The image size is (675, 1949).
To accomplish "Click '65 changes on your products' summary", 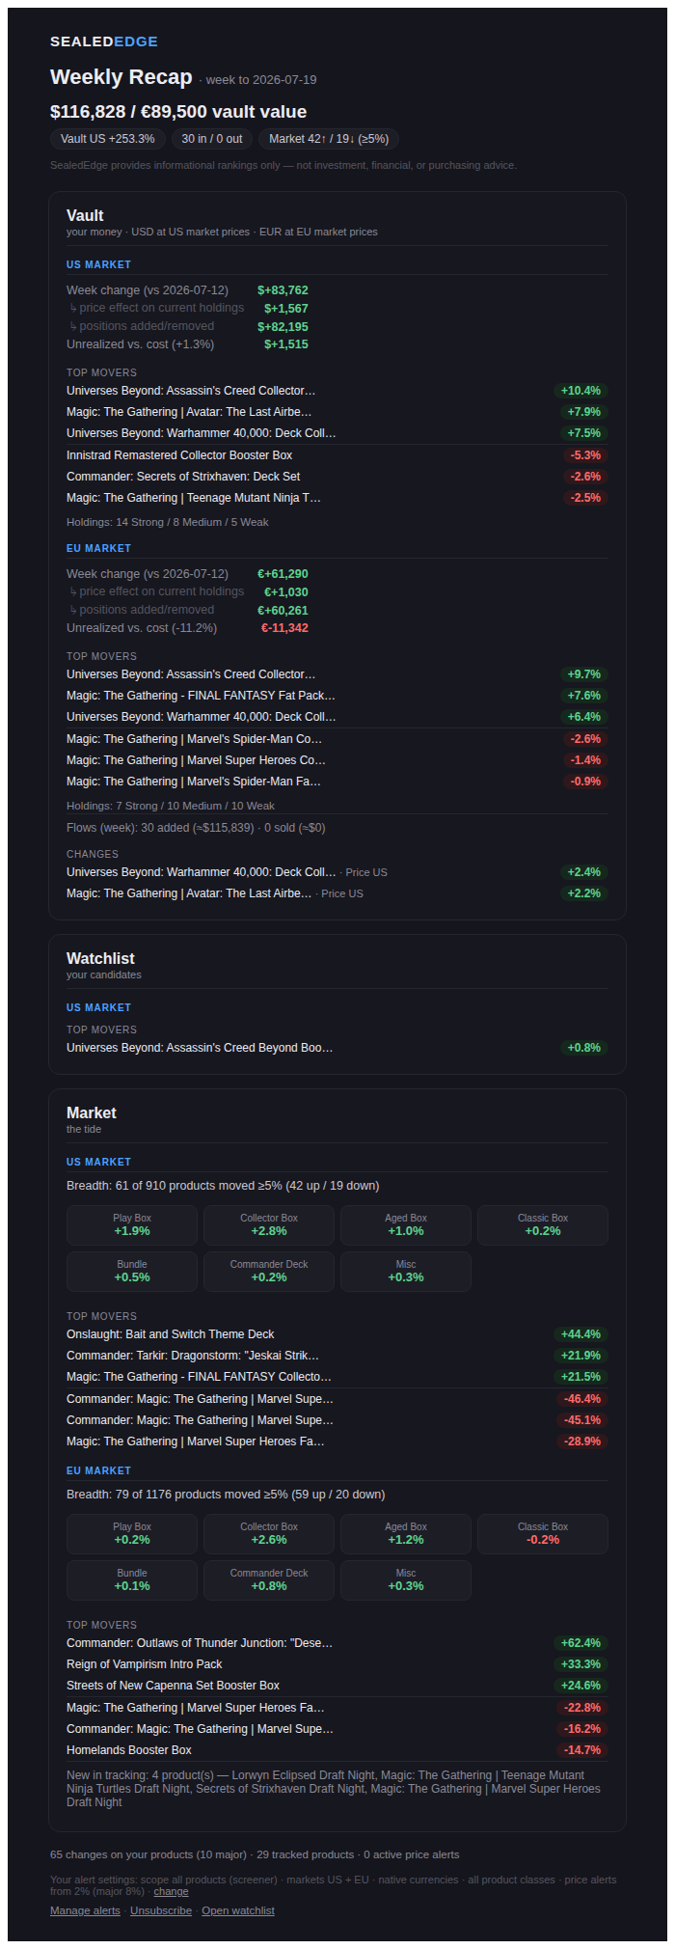I will 255,1854.
